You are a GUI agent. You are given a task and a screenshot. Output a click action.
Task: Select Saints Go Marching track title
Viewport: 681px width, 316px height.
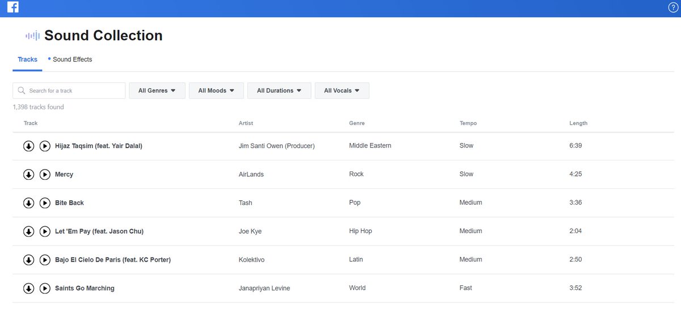tap(85, 288)
